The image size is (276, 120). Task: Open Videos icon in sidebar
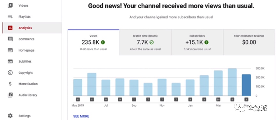(10, 5)
